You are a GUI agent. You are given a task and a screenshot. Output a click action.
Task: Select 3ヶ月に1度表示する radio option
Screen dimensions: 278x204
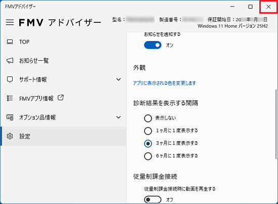point(148,143)
